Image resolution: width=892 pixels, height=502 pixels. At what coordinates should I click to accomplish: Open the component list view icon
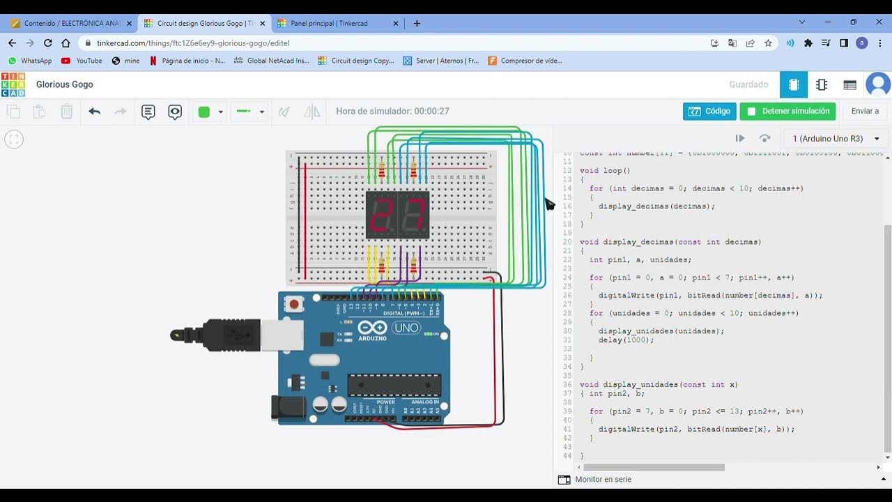(x=849, y=84)
